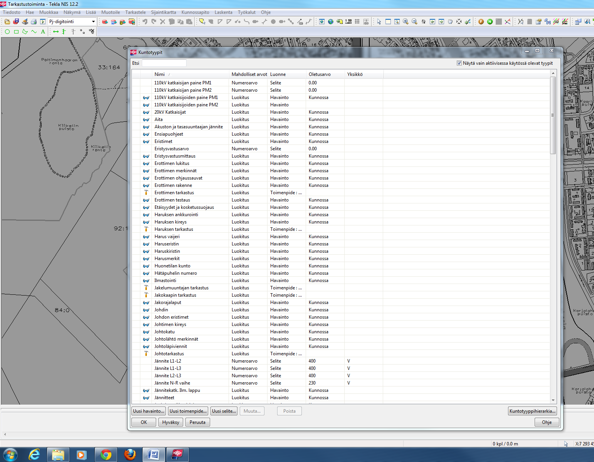Open the Näkymä menu
This screenshot has height=462, width=594.
pyautogui.click(x=72, y=12)
